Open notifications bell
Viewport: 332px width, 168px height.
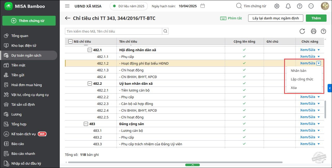[288, 6]
